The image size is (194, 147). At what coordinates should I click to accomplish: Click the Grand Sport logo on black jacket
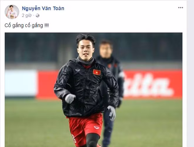(x=78, y=70)
